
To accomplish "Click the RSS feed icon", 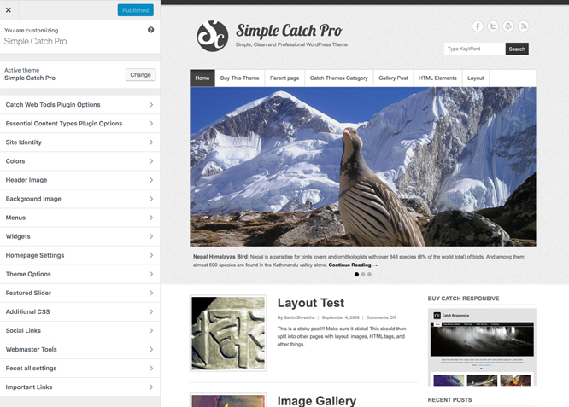I will click(524, 26).
